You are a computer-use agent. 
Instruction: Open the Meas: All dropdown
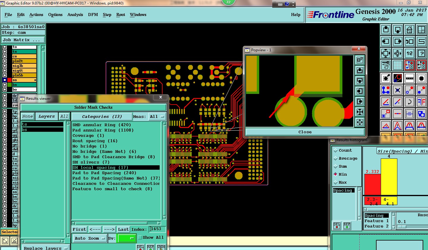157,117
